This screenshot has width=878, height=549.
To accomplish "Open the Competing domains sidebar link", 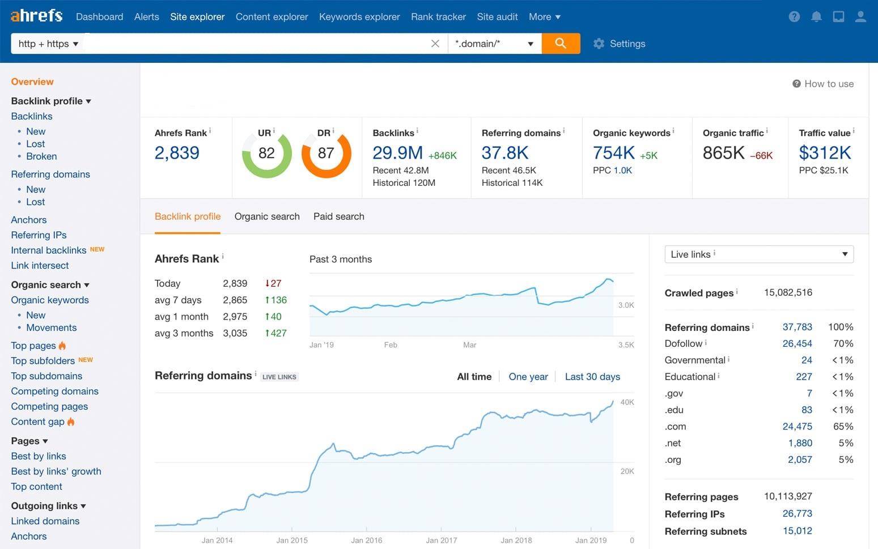I will tap(54, 391).
